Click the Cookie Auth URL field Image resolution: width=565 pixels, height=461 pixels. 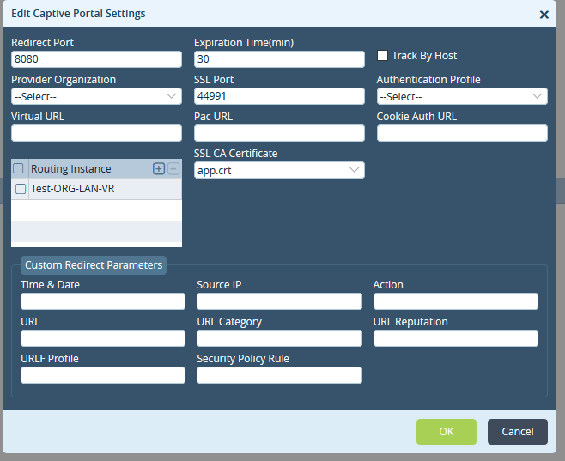pyautogui.click(x=462, y=133)
